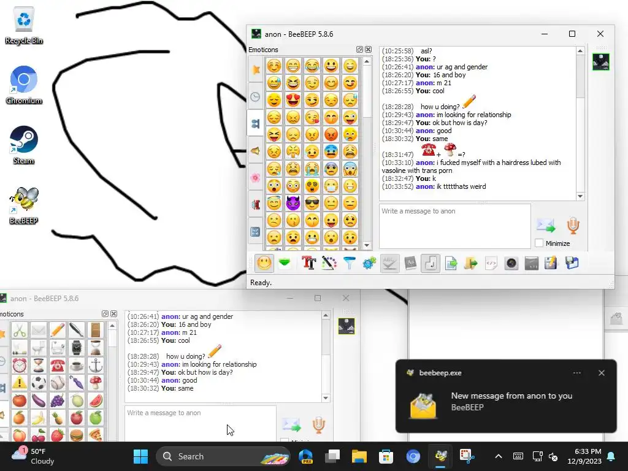Screen dimensions: 628x471
Task: Switch to symbols emoticon tab
Action: (x=256, y=231)
